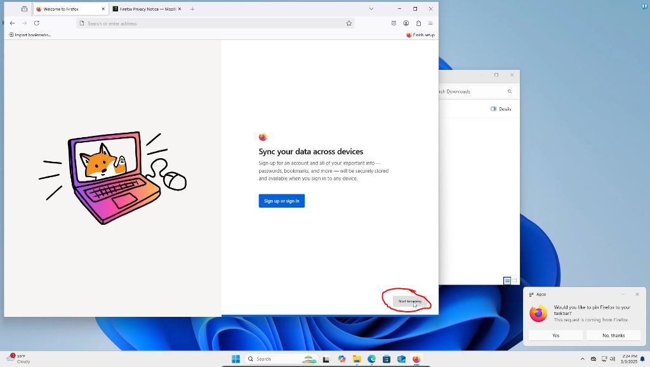The image size is (650, 367).
Task: Reload the page with the refresh icon
Action: [36, 23]
